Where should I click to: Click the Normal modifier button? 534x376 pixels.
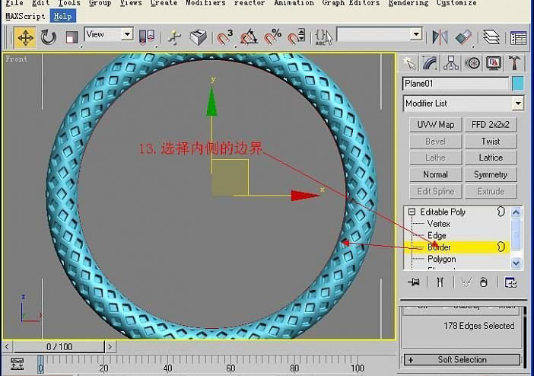[x=435, y=174]
